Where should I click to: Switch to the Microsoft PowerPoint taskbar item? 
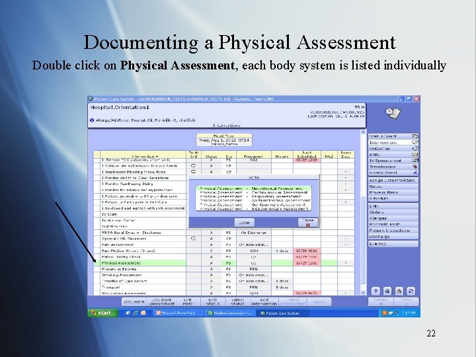178,313
